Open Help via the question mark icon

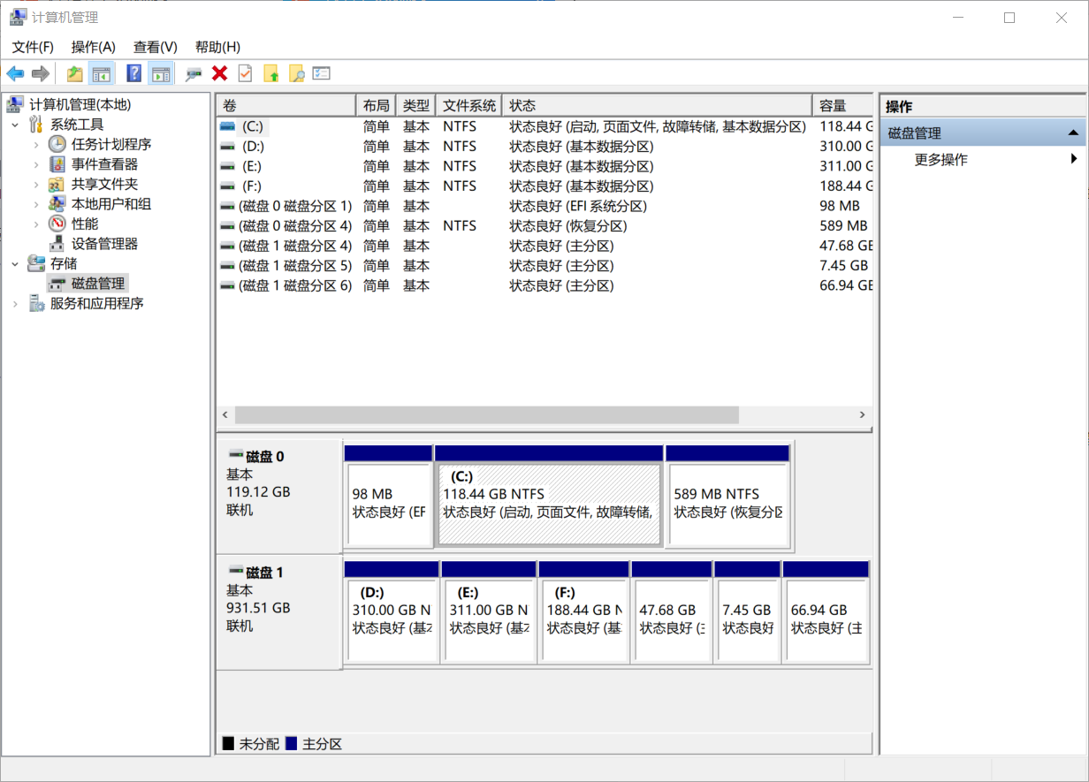coord(134,73)
